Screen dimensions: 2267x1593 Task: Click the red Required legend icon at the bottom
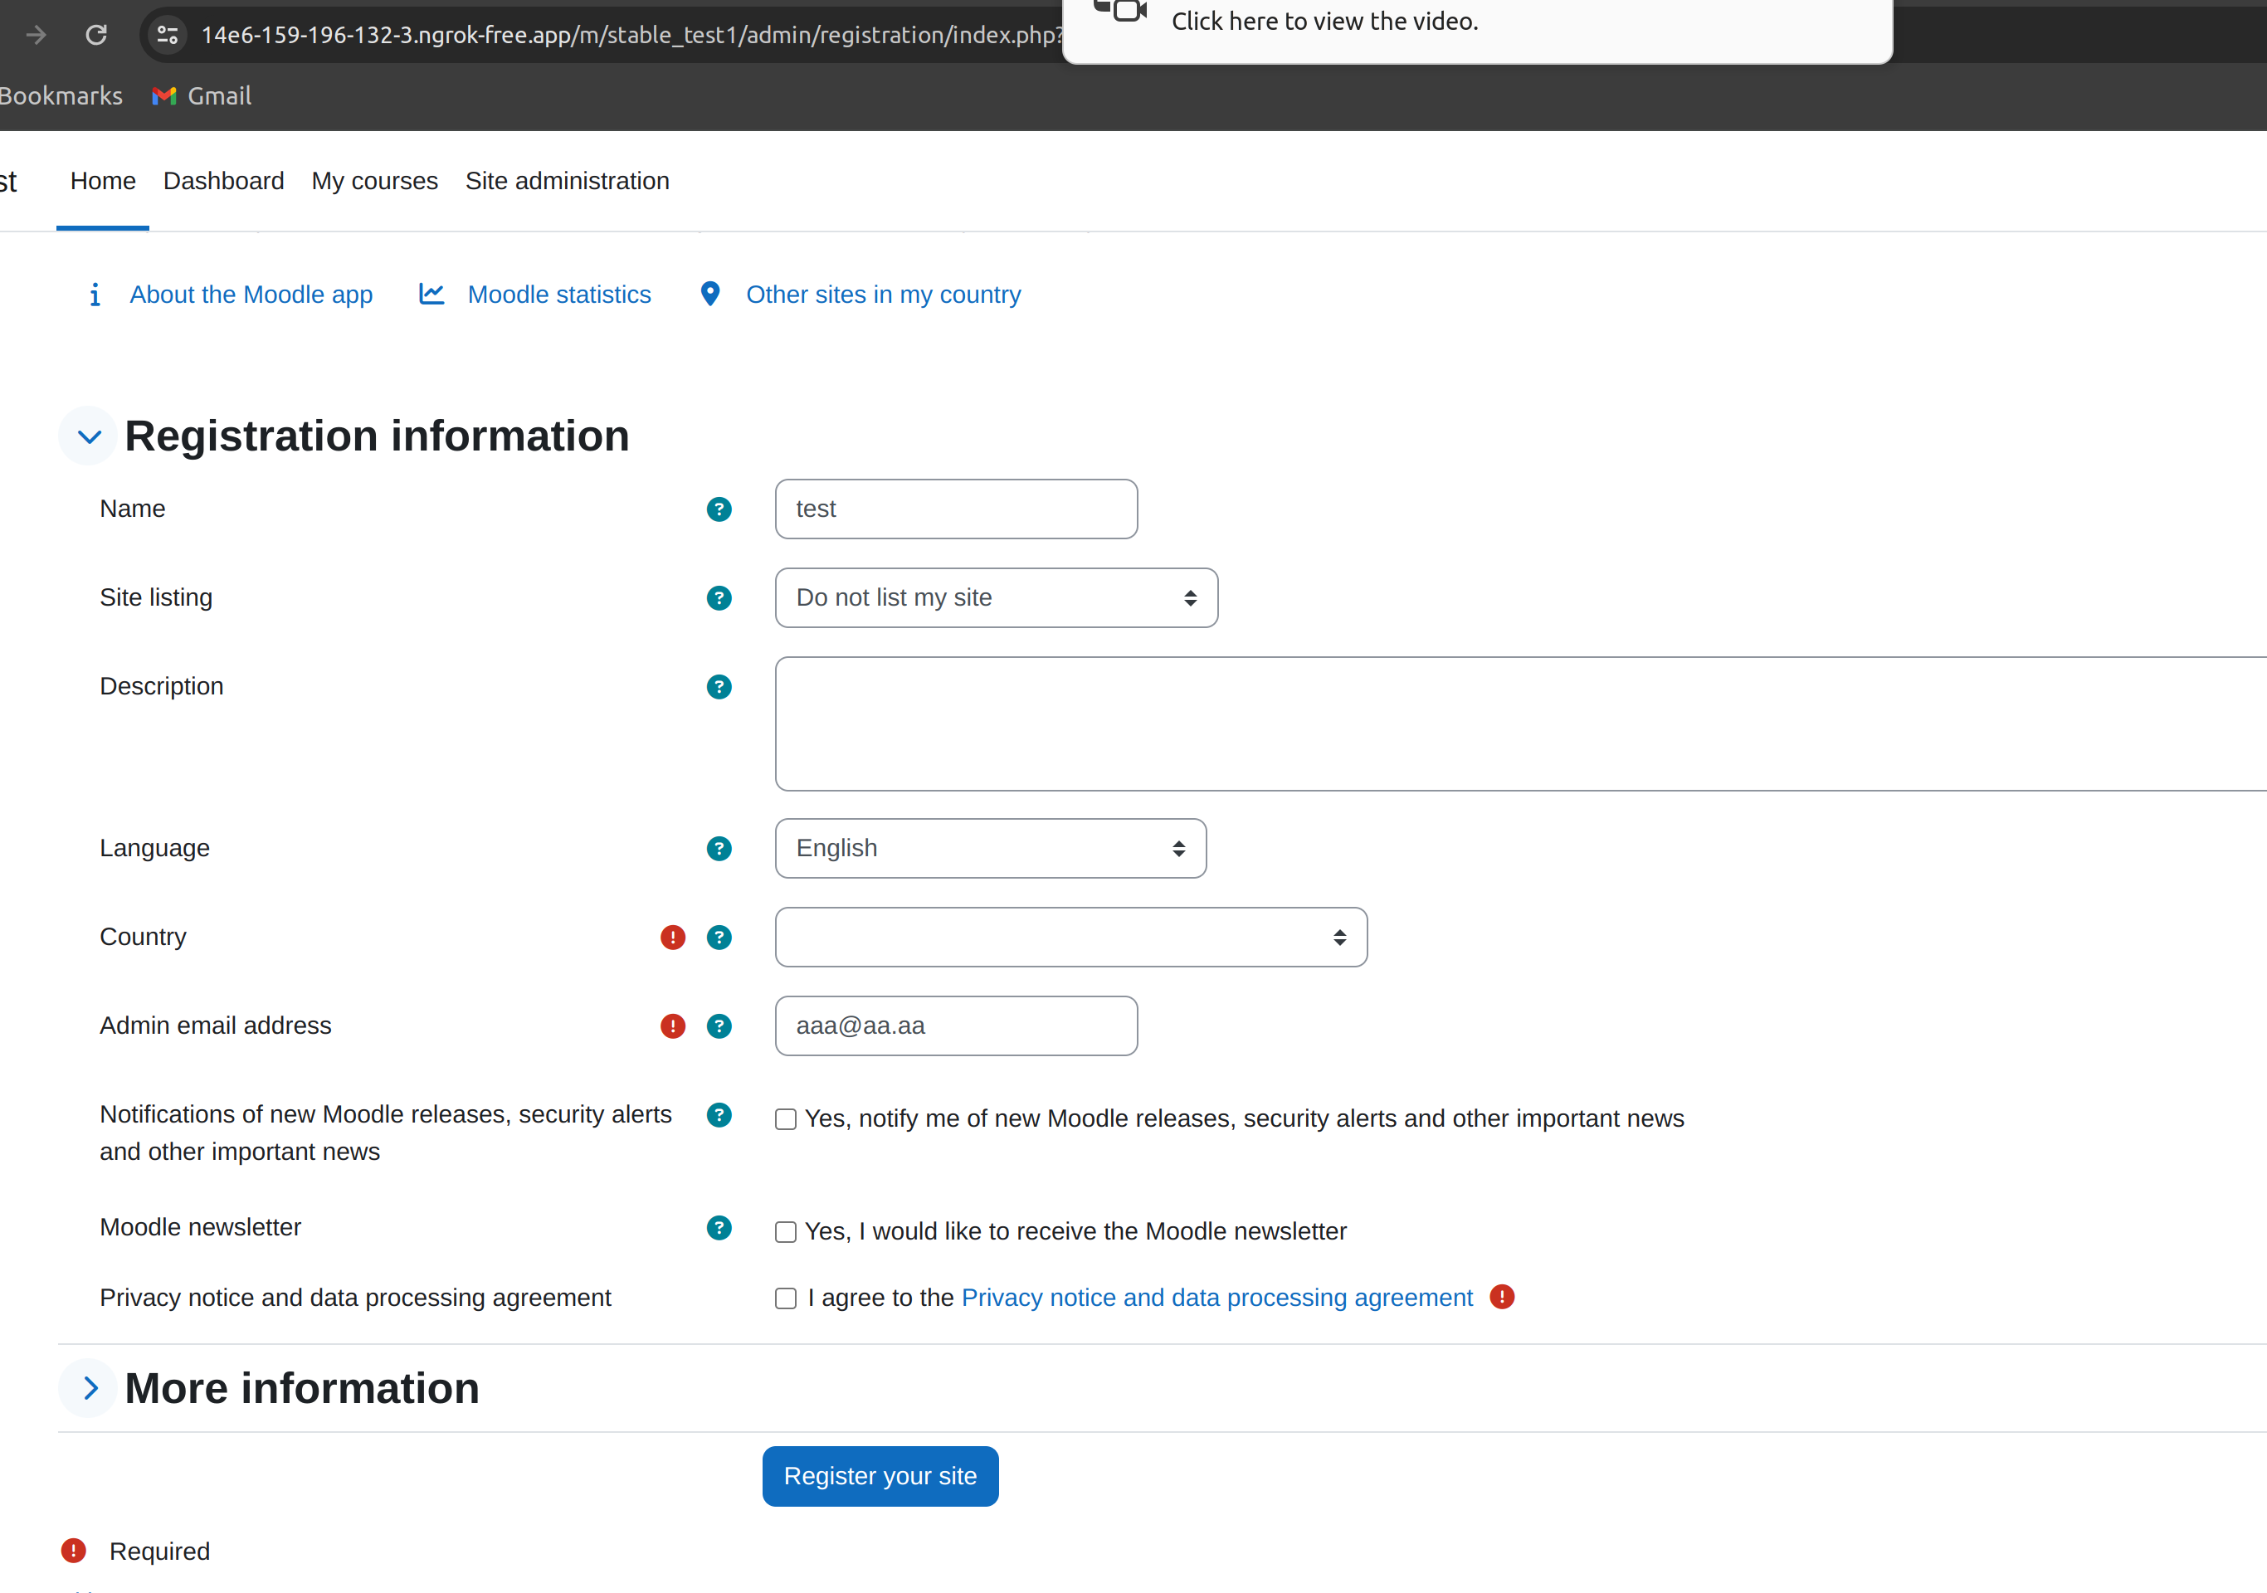point(73,1551)
